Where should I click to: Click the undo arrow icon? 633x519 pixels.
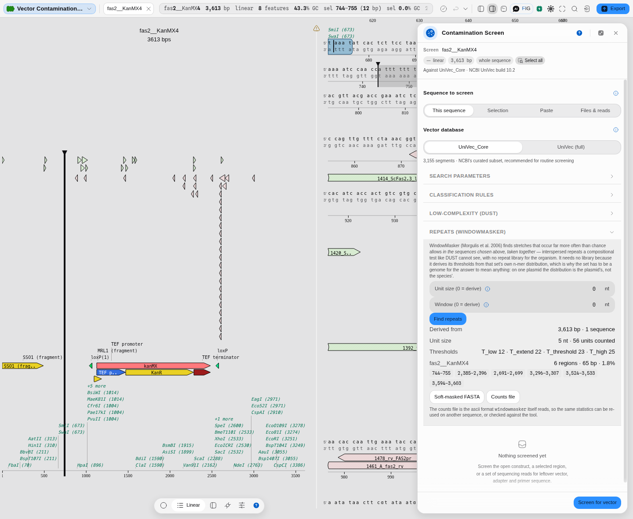(456, 9)
